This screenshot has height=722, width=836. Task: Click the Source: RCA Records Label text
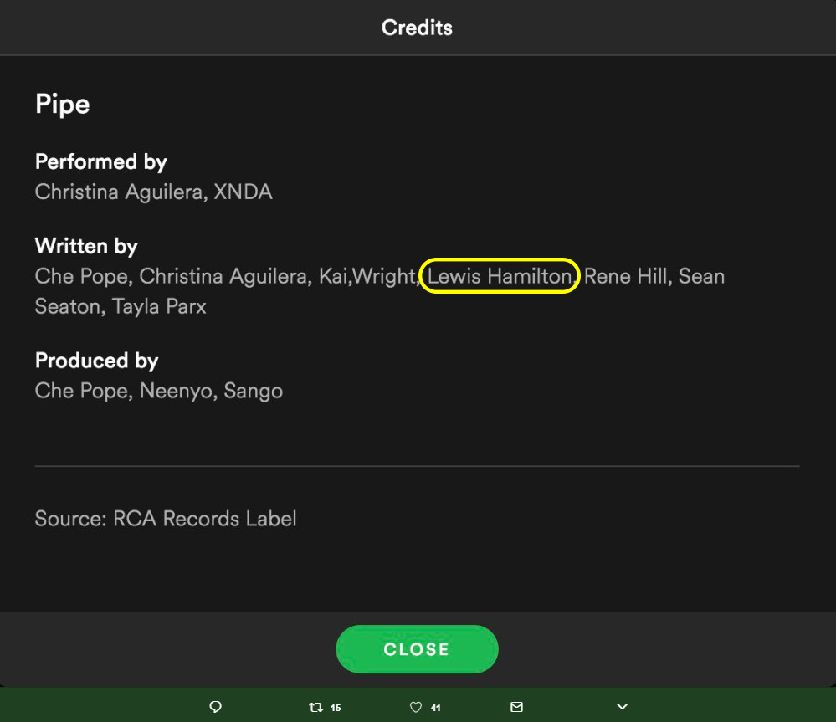click(x=166, y=519)
